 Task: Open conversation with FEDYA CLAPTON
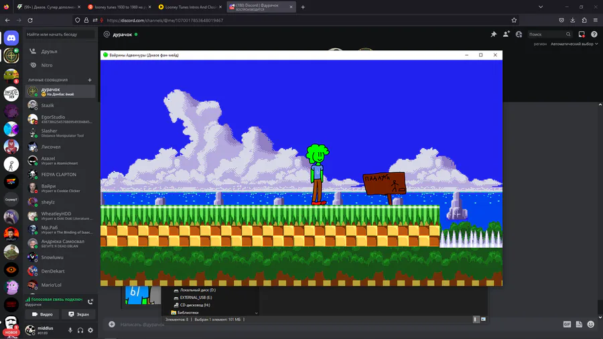click(60, 174)
